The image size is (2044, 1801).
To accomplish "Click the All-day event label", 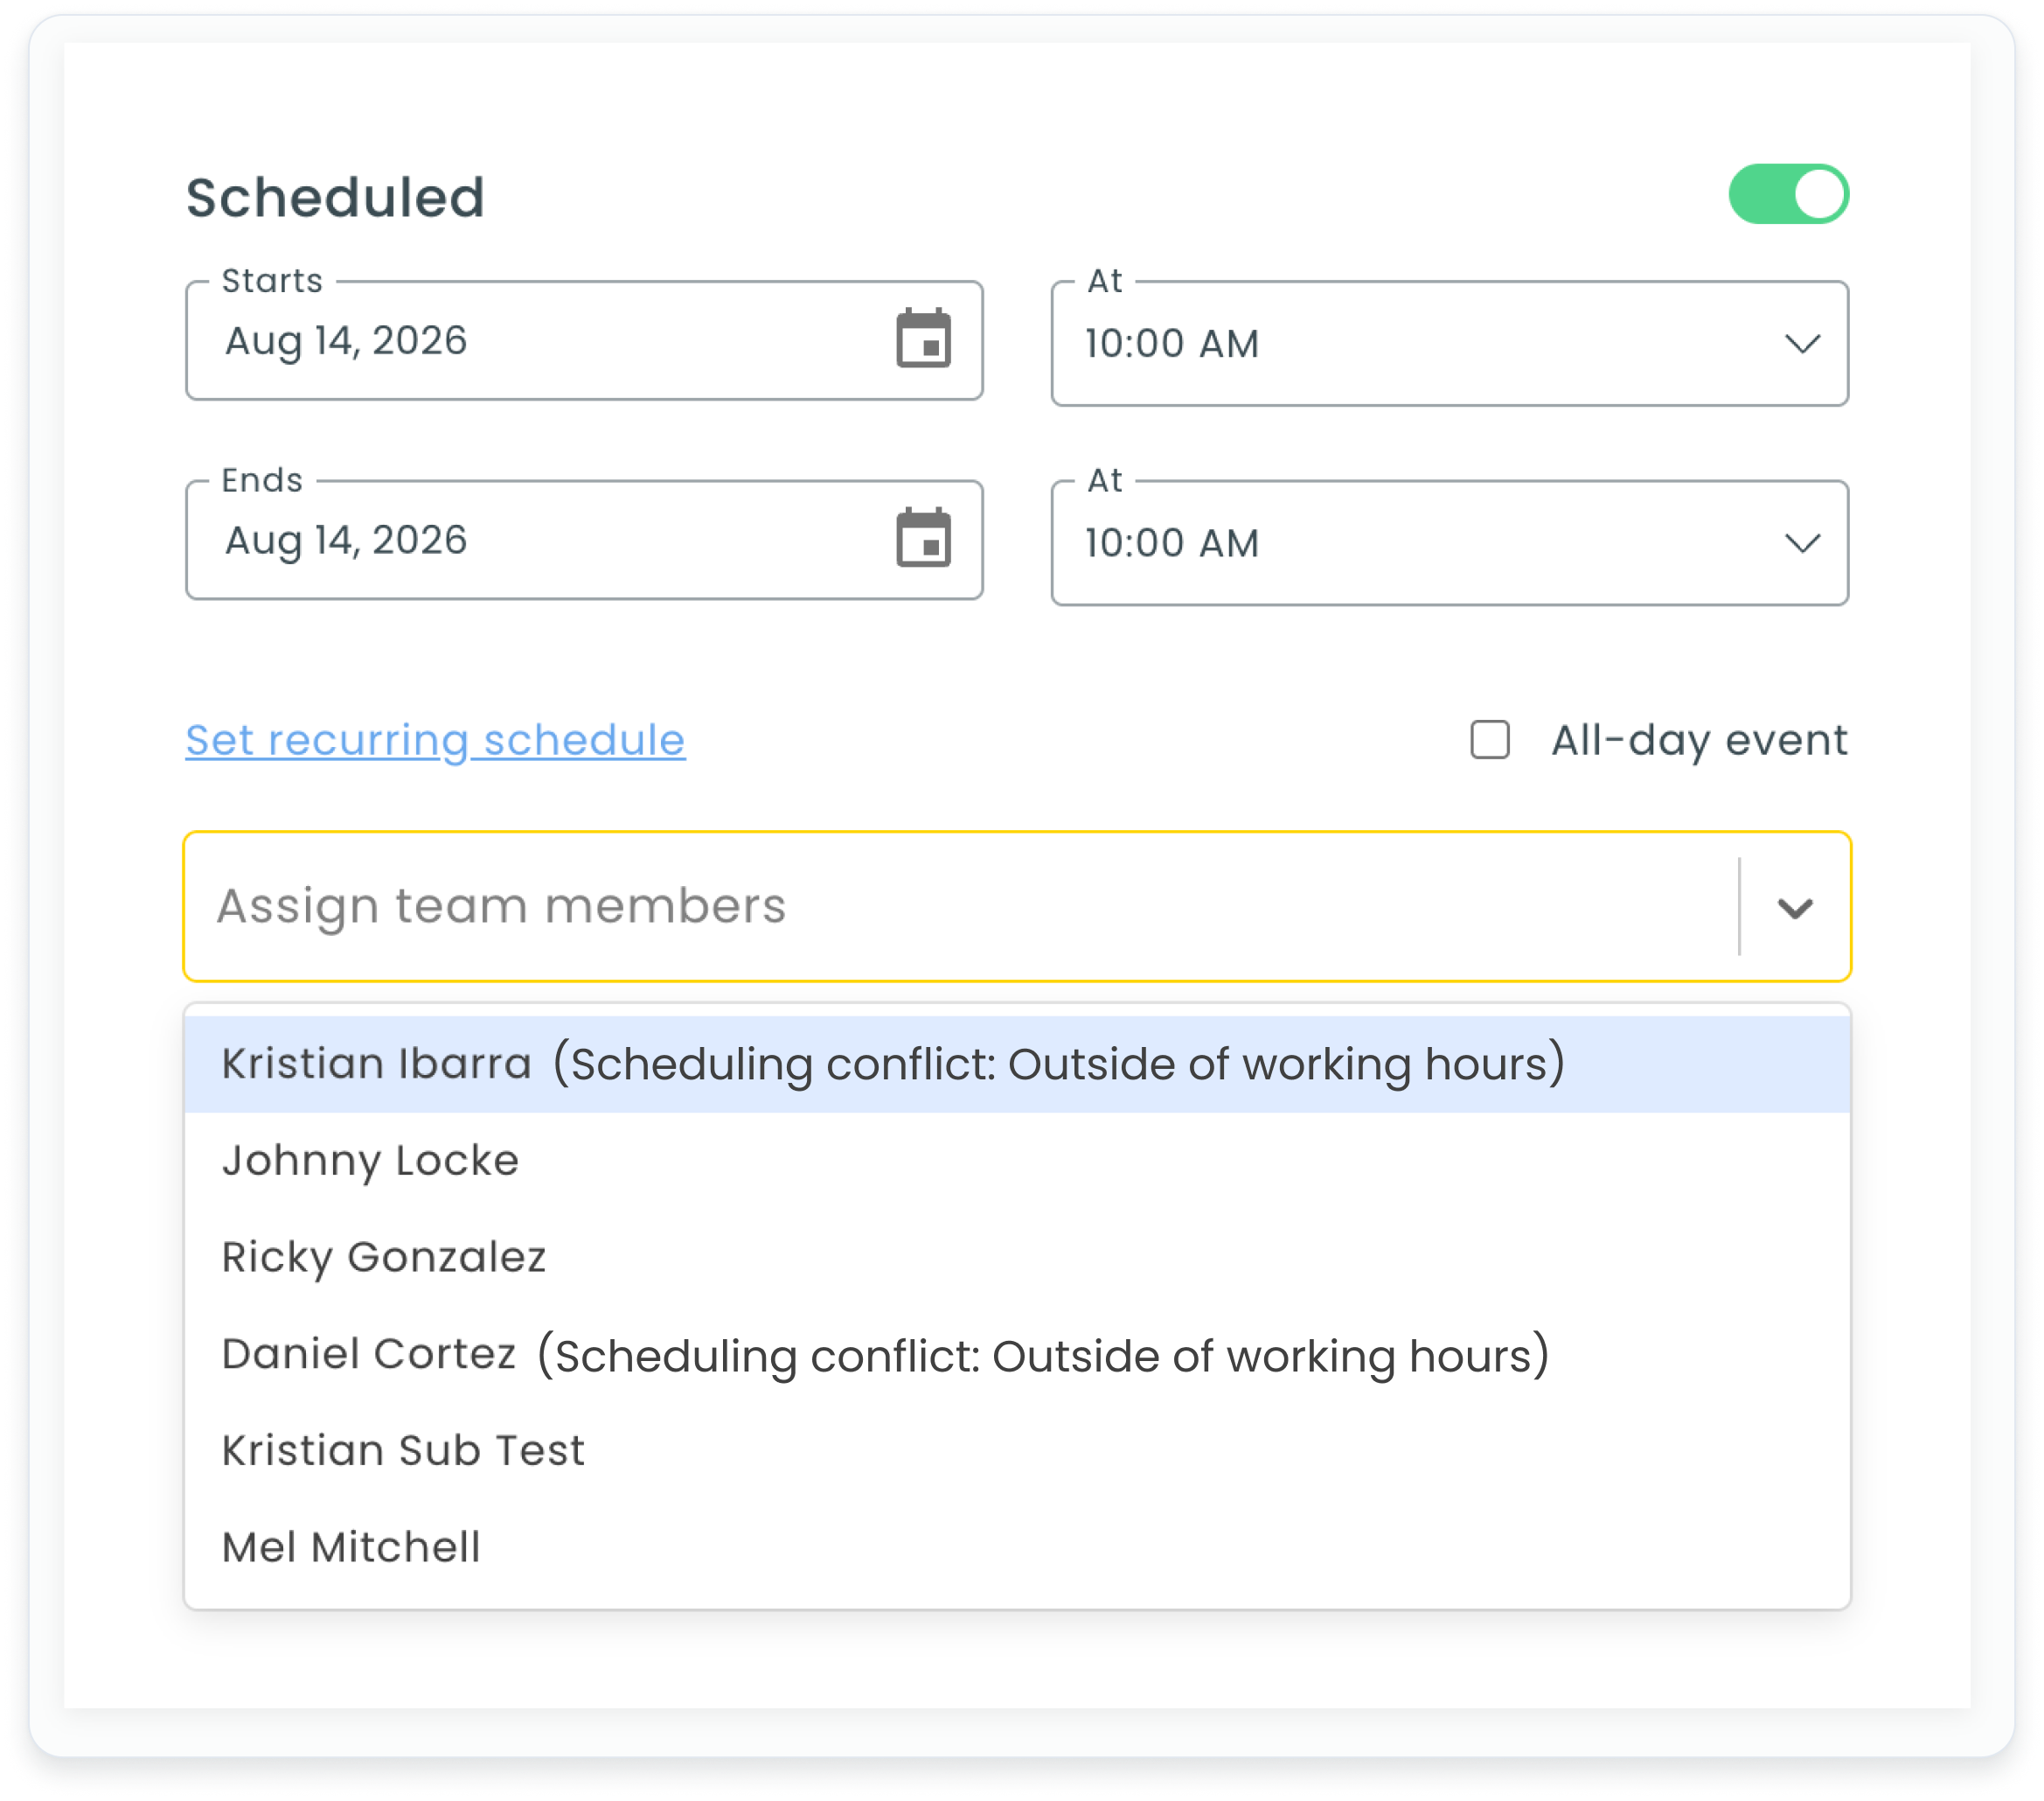I will [1699, 740].
